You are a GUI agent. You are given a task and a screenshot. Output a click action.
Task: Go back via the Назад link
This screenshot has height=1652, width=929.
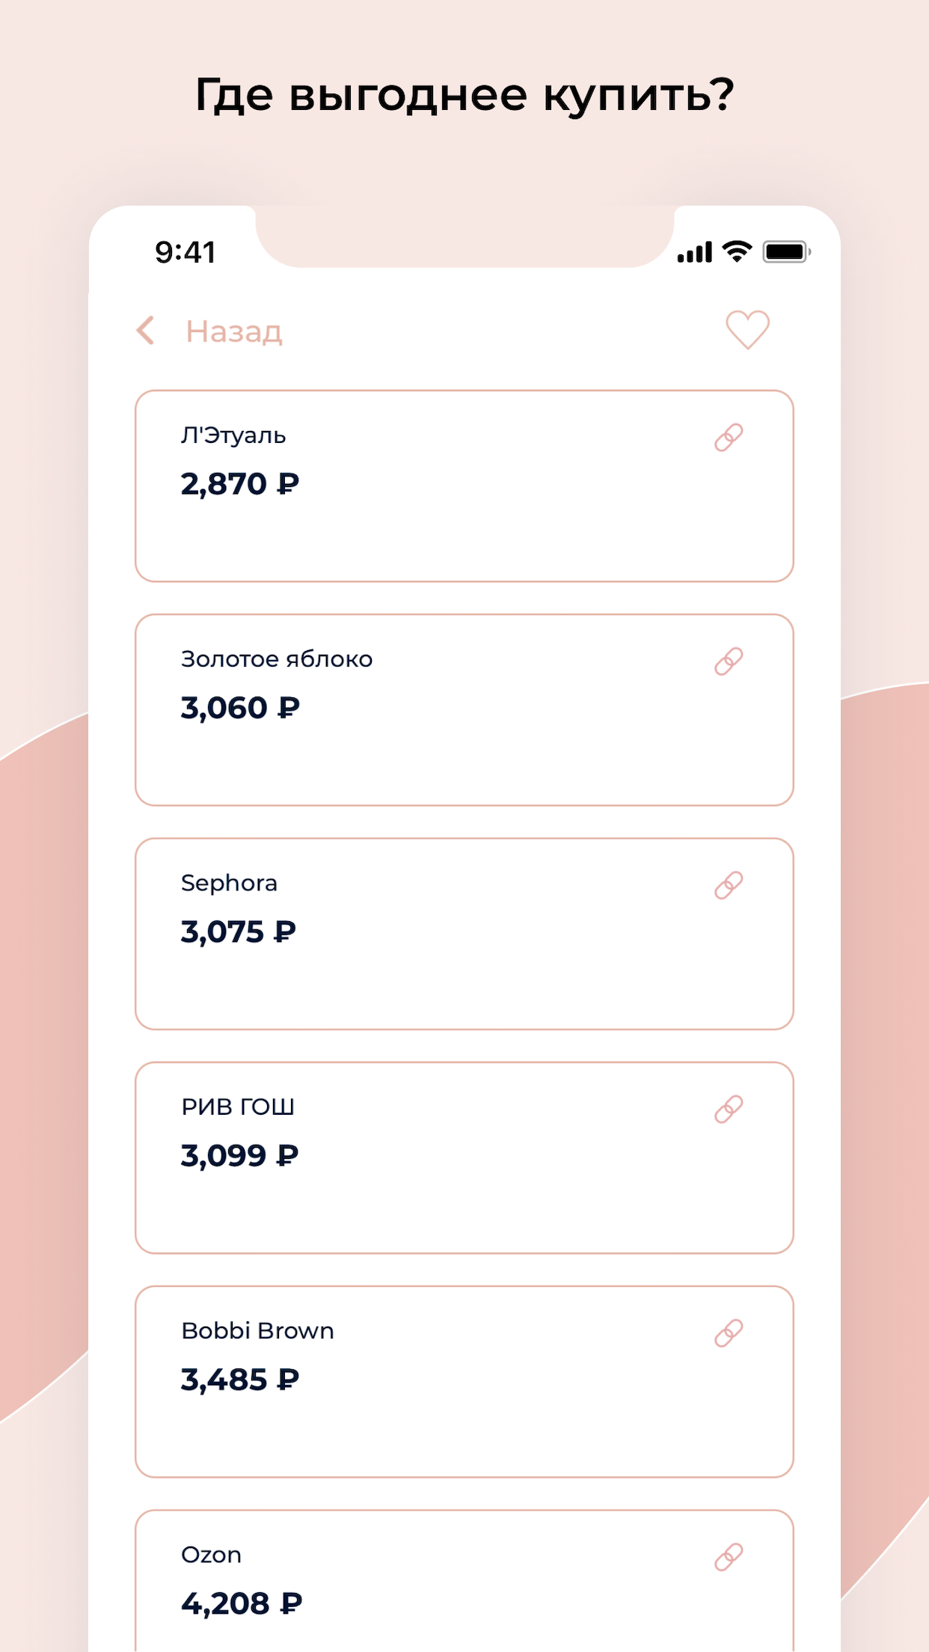click(233, 331)
